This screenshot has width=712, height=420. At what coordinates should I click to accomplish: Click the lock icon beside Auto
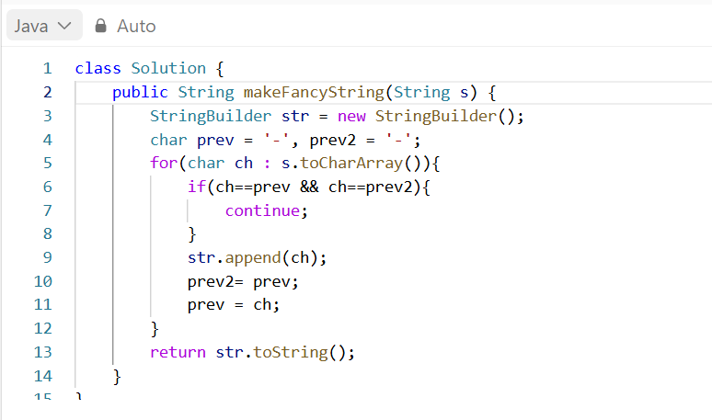click(101, 26)
